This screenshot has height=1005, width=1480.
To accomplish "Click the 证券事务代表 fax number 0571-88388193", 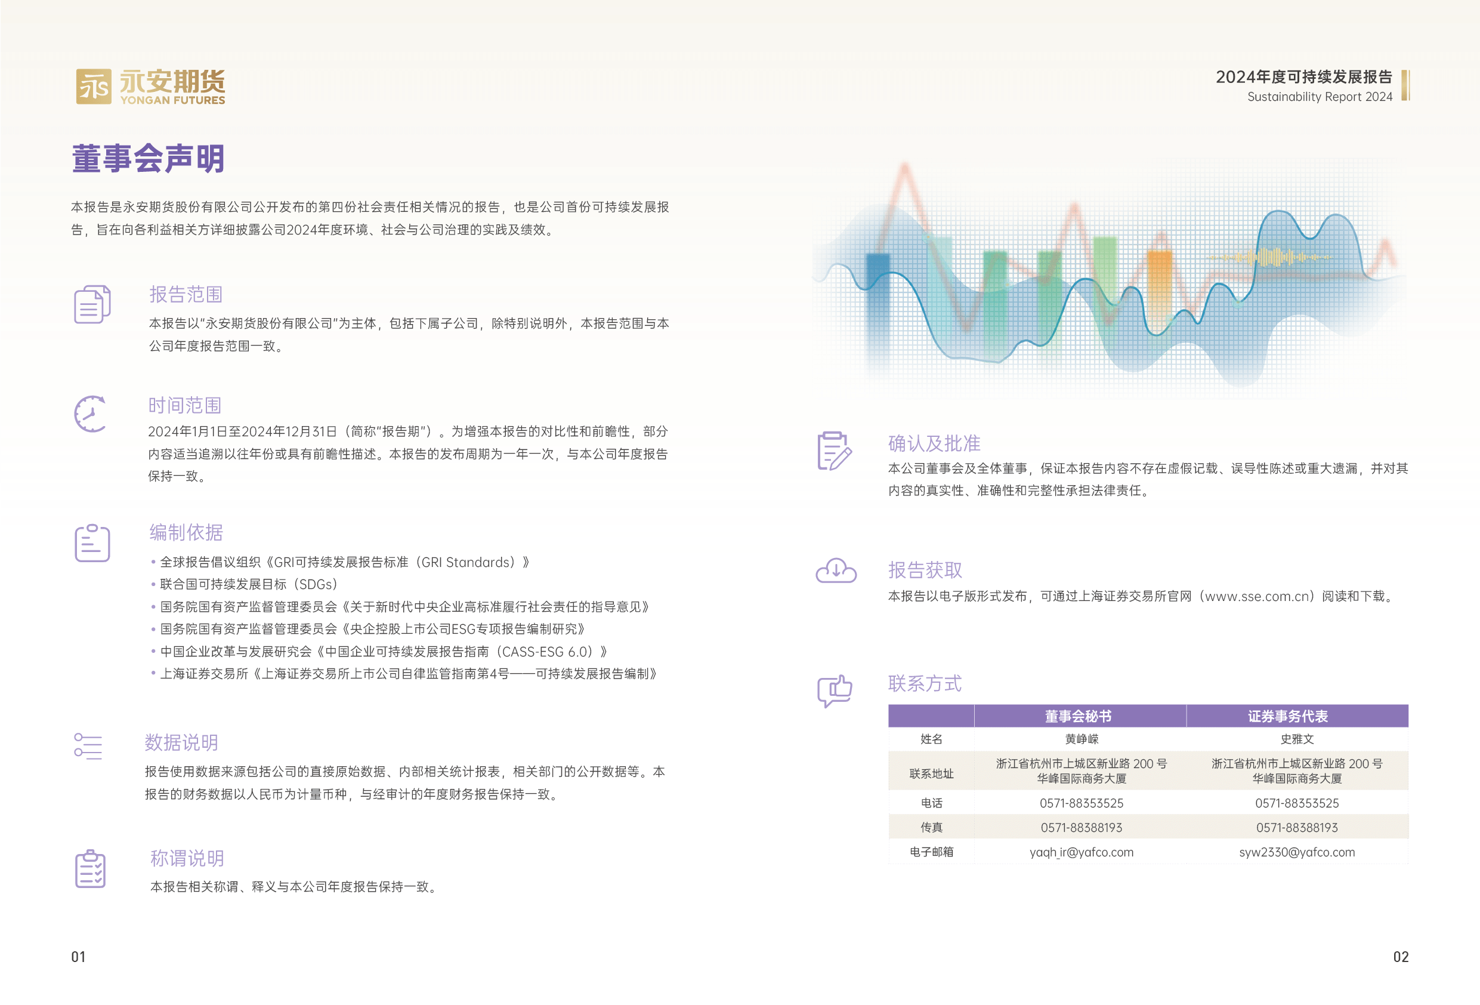I will pyautogui.click(x=1297, y=827).
